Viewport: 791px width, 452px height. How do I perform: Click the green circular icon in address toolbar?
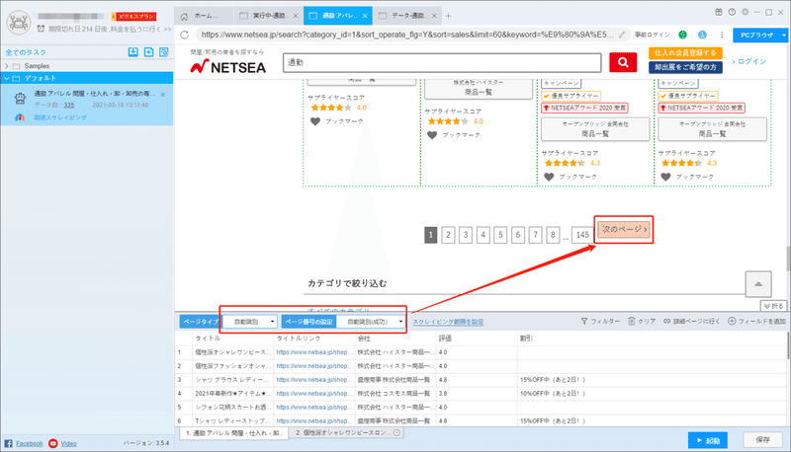pos(682,35)
